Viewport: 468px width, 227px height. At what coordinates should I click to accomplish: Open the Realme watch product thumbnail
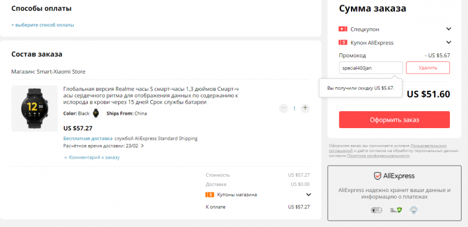click(35, 108)
